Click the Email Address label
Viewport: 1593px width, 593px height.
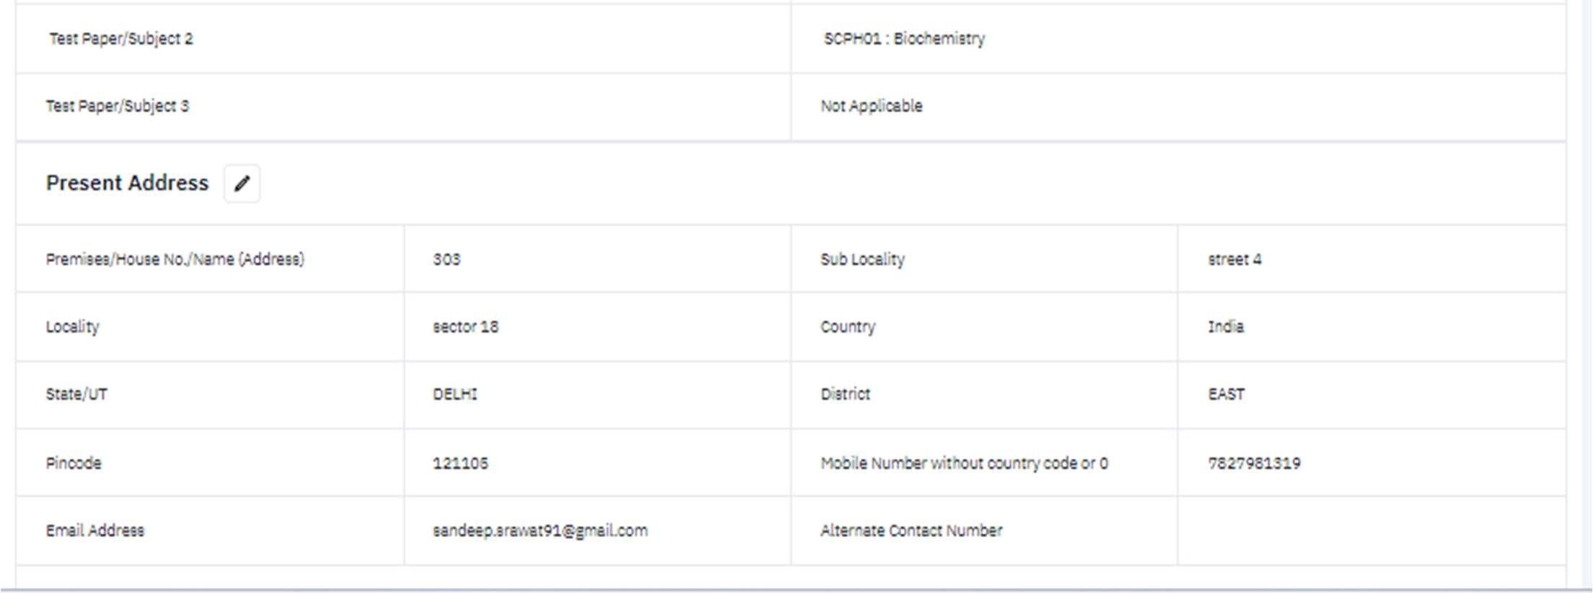click(95, 531)
